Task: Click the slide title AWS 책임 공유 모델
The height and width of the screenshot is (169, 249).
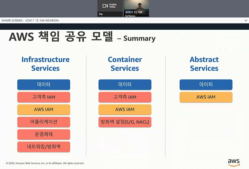Action: 61,36
